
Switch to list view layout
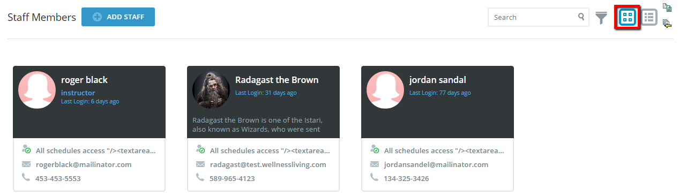click(649, 17)
